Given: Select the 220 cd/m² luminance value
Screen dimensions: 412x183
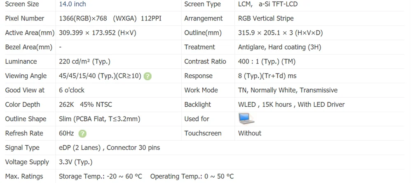Looking at the screenshot, I should point(84,62).
